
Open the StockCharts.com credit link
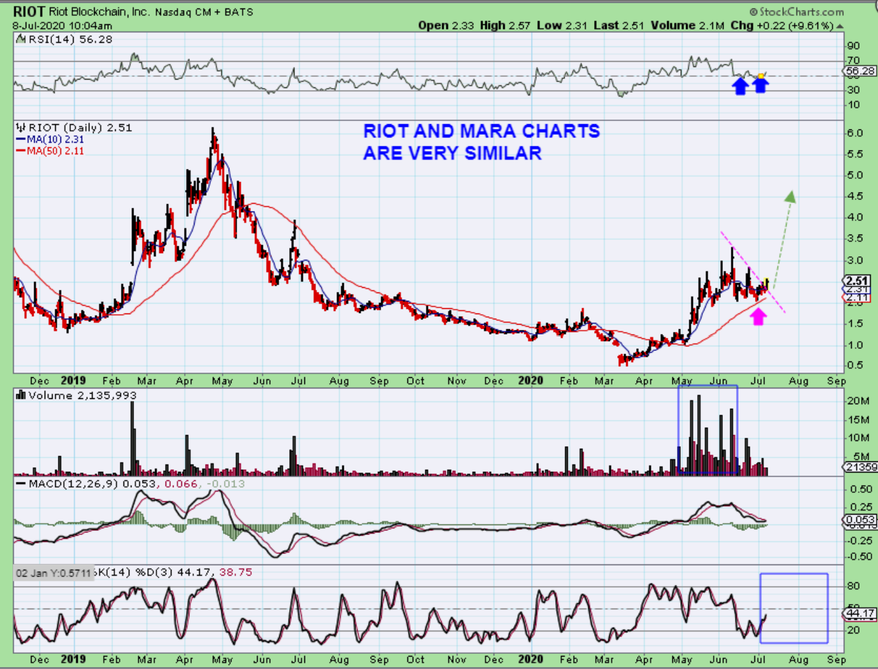click(x=797, y=12)
